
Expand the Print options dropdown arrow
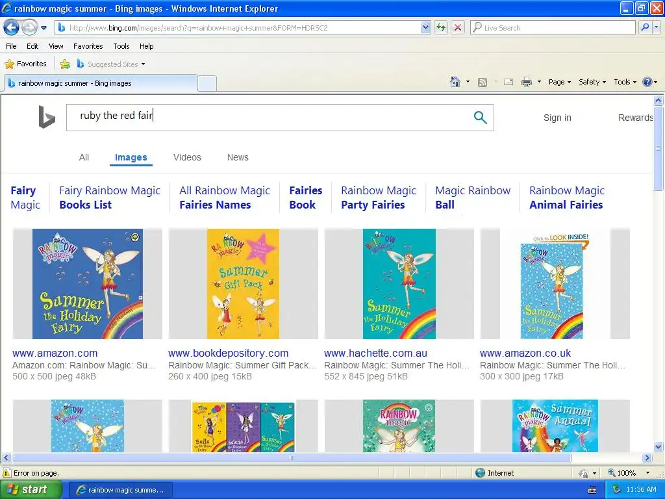click(539, 82)
